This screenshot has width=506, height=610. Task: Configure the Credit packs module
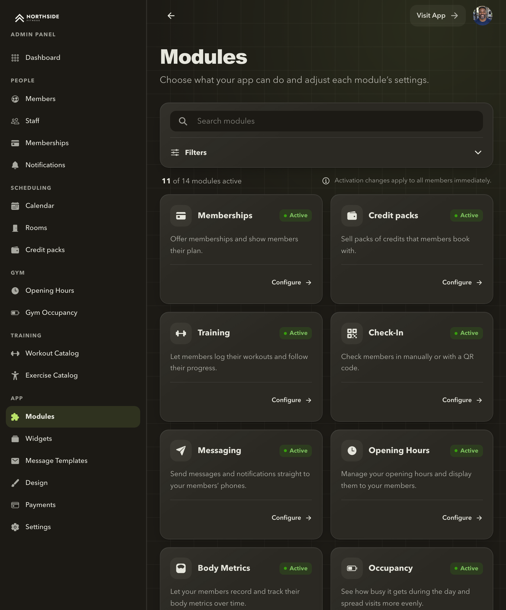click(x=462, y=282)
